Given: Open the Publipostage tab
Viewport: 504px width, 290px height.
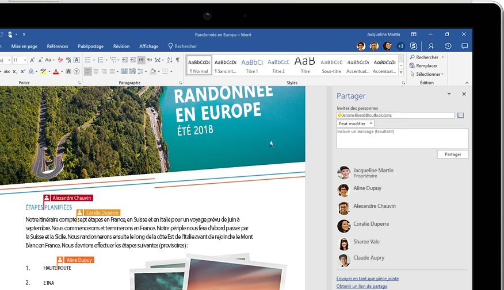Looking at the screenshot, I should click(91, 46).
